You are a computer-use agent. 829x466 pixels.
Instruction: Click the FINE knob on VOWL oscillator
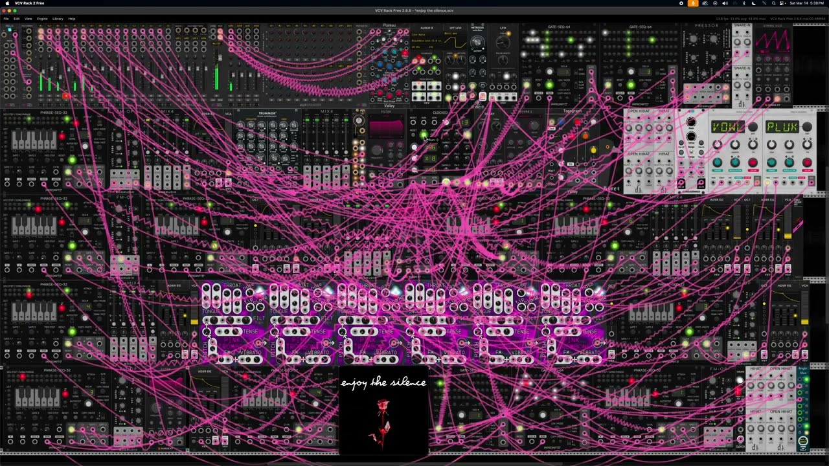coord(717,145)
